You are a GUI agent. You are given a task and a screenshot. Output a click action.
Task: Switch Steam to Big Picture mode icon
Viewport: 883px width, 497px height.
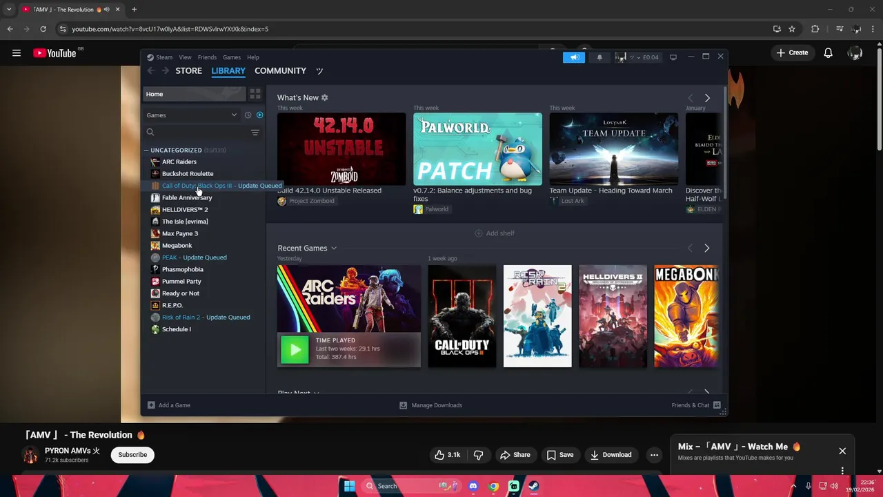tap(673, 57)
